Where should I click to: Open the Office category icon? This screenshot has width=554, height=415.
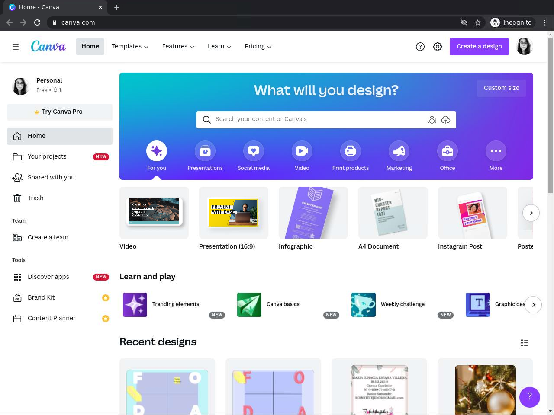(x=448, y=151)
